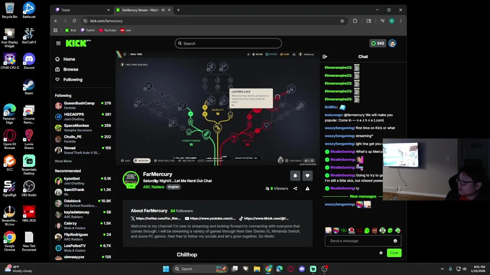Open YouTube bookmark in bookmarks bar
Viewport: 490px width, 275px height.
pos(108,30)
